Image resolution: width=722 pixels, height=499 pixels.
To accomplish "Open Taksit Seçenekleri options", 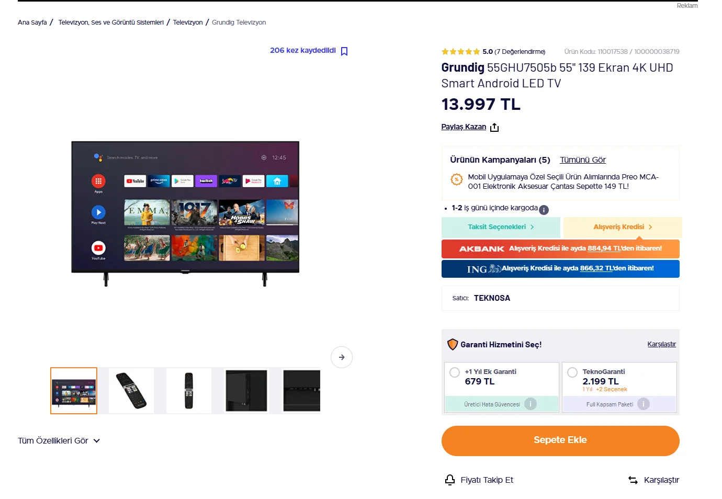I will [501, 227].
